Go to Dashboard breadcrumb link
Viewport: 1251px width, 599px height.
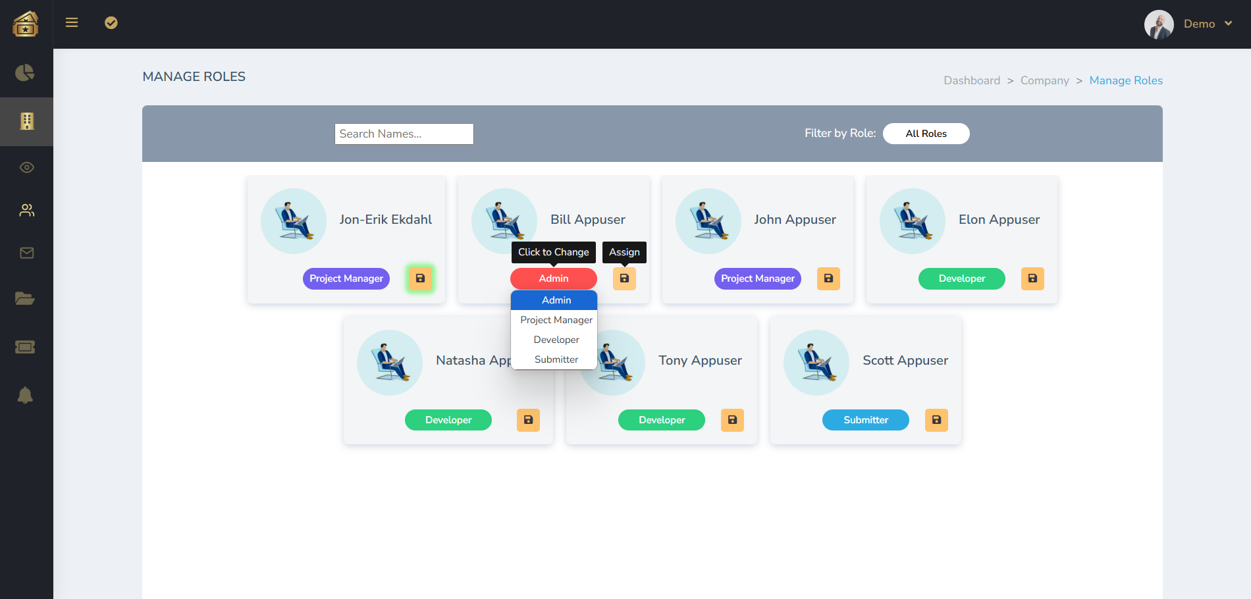click(x=972, y=80)
